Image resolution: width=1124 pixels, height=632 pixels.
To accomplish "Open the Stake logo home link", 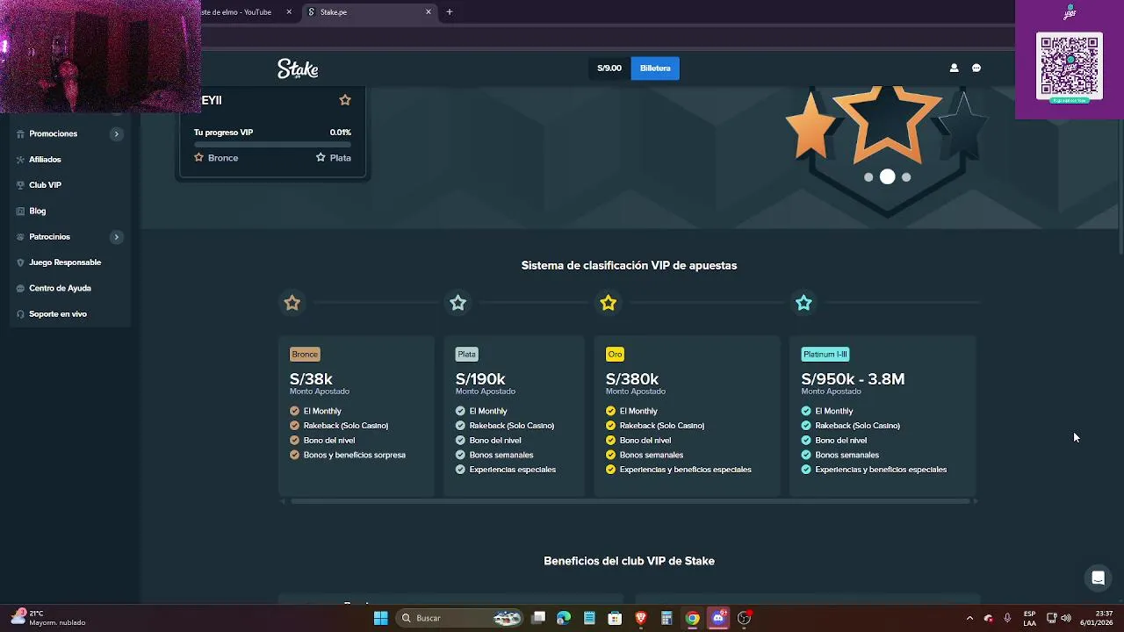I will tap(298, 68).
